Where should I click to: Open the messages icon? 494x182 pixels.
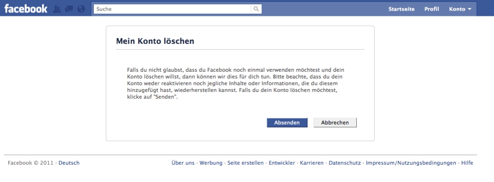69,9
